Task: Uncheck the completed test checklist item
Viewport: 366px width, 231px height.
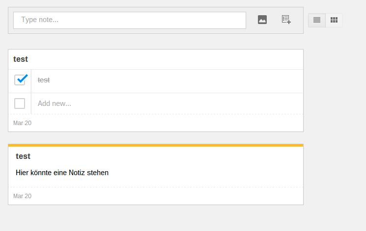Action: click(x=20, y=80)
